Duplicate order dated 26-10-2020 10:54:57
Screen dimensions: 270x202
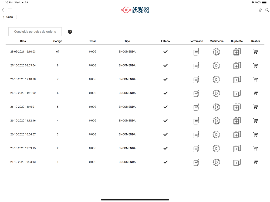coord(237,135)
